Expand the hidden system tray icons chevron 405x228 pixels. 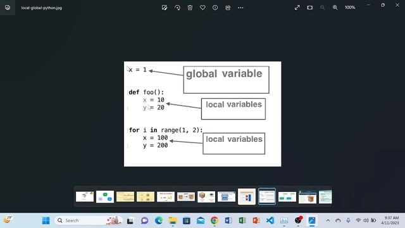point(328,220)
